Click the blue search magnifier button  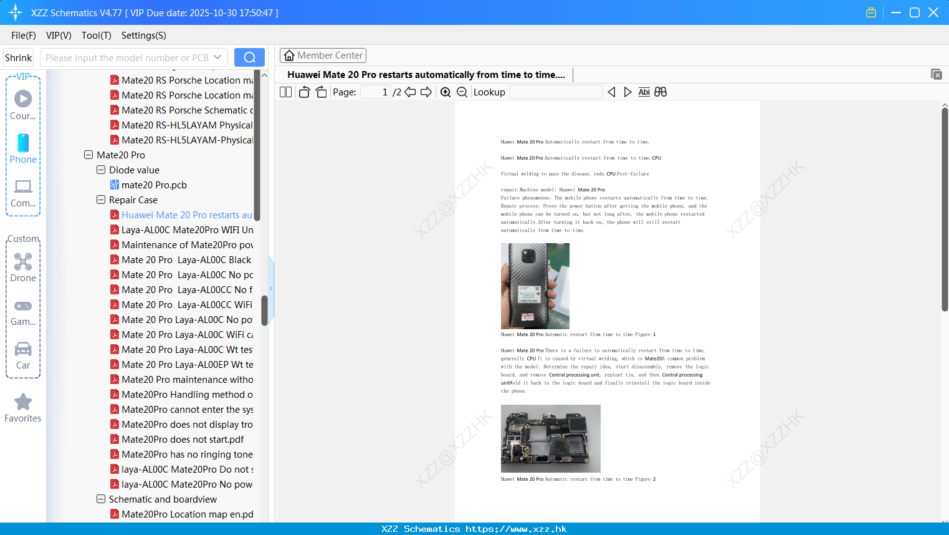(249, 57)
